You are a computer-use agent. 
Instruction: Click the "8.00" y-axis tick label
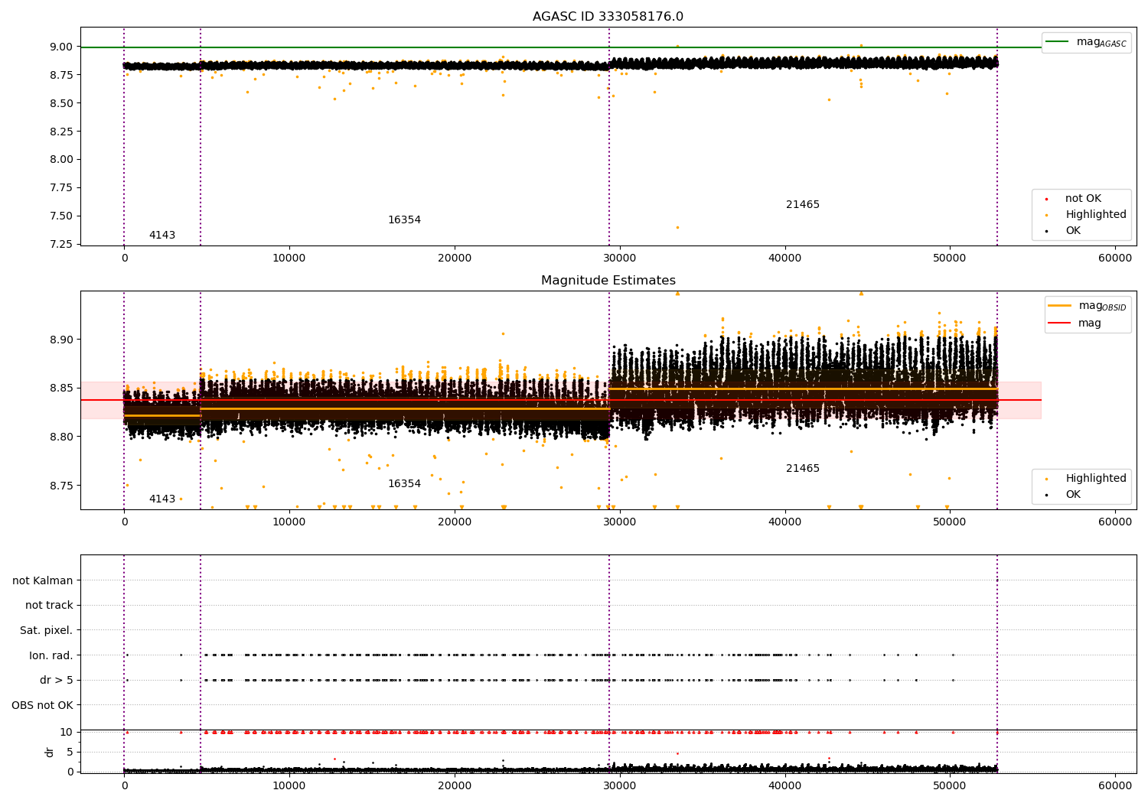click(x=61, y=160)
